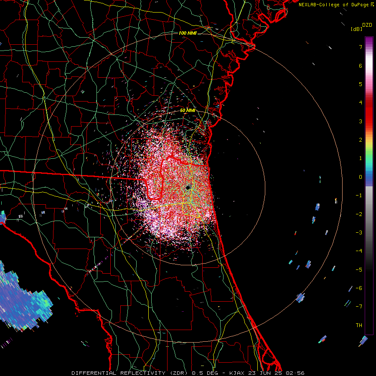This screenshot has width=376, height=376.
Task: Click the -5 dB scale value
Action: point(359,270)
